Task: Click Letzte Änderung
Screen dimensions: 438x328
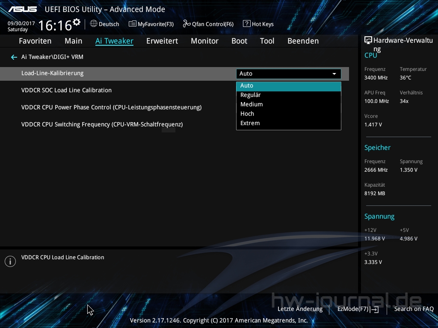Action: click(300, 309)
